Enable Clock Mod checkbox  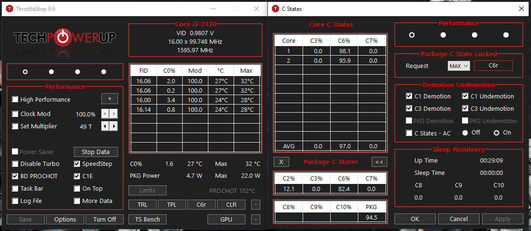click(x=15, y=114)
